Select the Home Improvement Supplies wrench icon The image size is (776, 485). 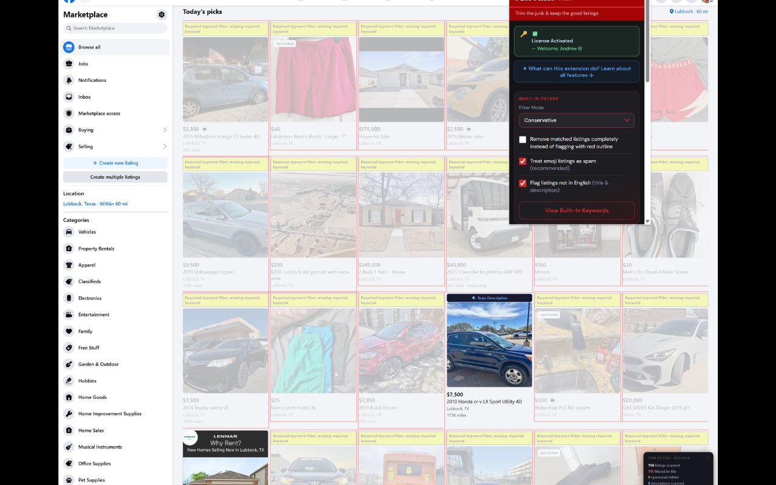point(69,413)
